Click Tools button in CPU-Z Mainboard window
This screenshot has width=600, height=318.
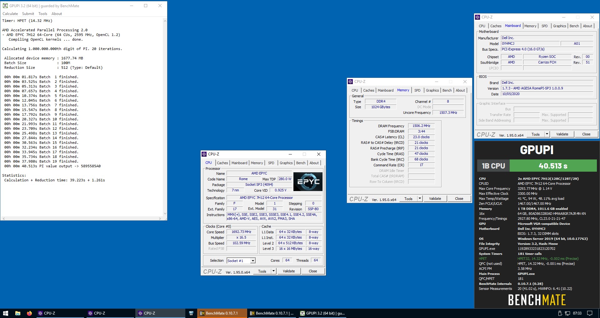click(536, 134)
